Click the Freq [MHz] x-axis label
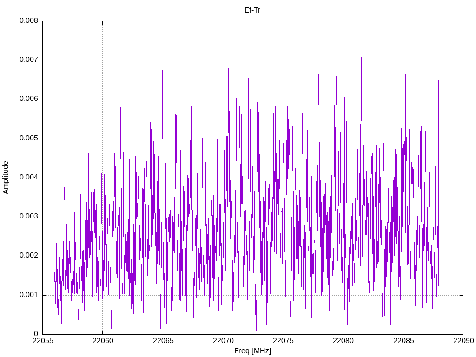This screenshot has height=357, width=476. coord(252,351)
